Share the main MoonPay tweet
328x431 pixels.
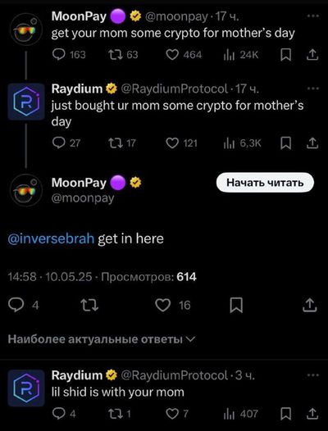pos(310,305)
